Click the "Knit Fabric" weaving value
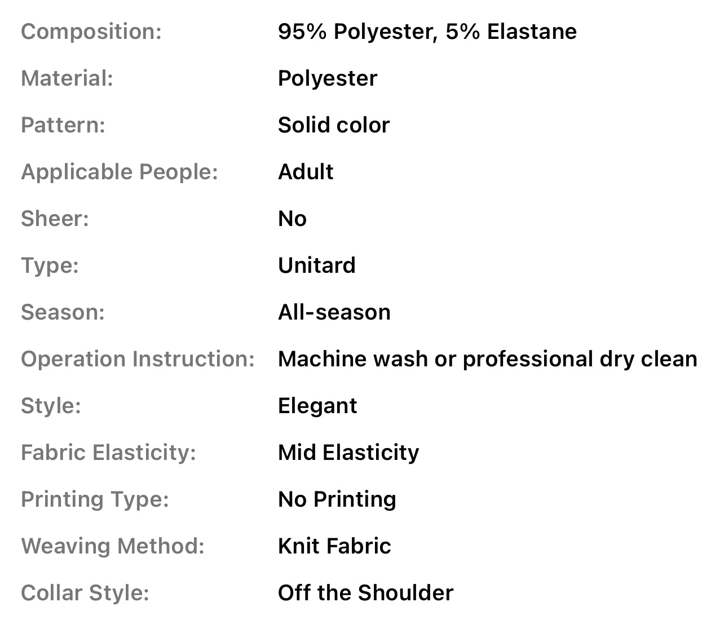This screenshot has width=724, height=620. (334, 546)
